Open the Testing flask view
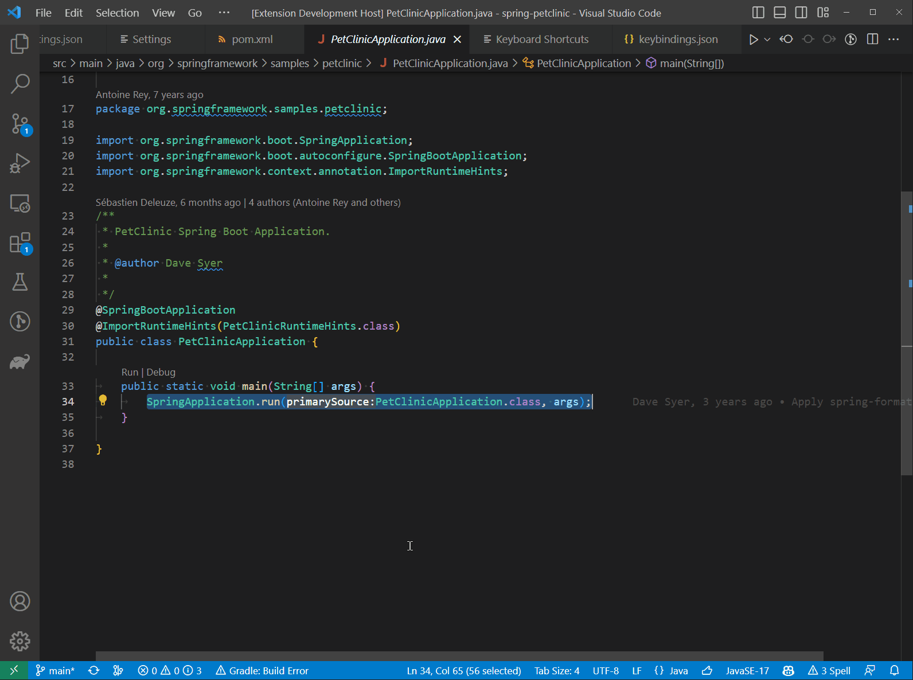Image resolution: width=913 pixels, height=680 pixels. pos(19,282)
